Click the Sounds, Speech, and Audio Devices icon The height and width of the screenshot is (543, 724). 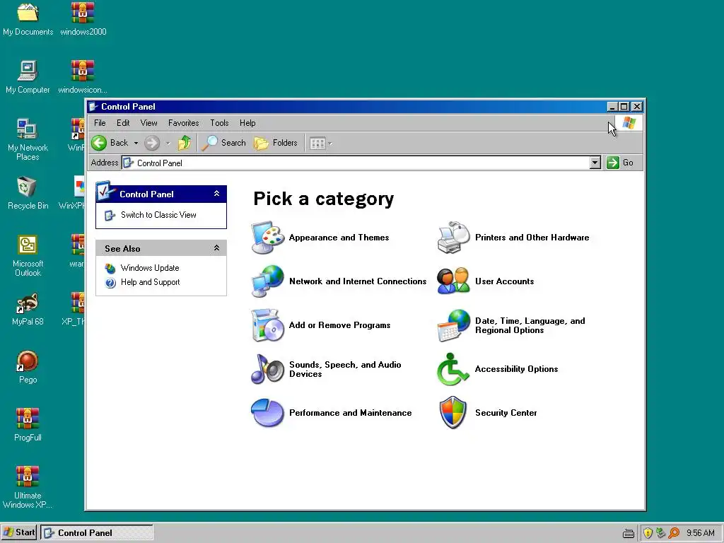pos(268,368)
